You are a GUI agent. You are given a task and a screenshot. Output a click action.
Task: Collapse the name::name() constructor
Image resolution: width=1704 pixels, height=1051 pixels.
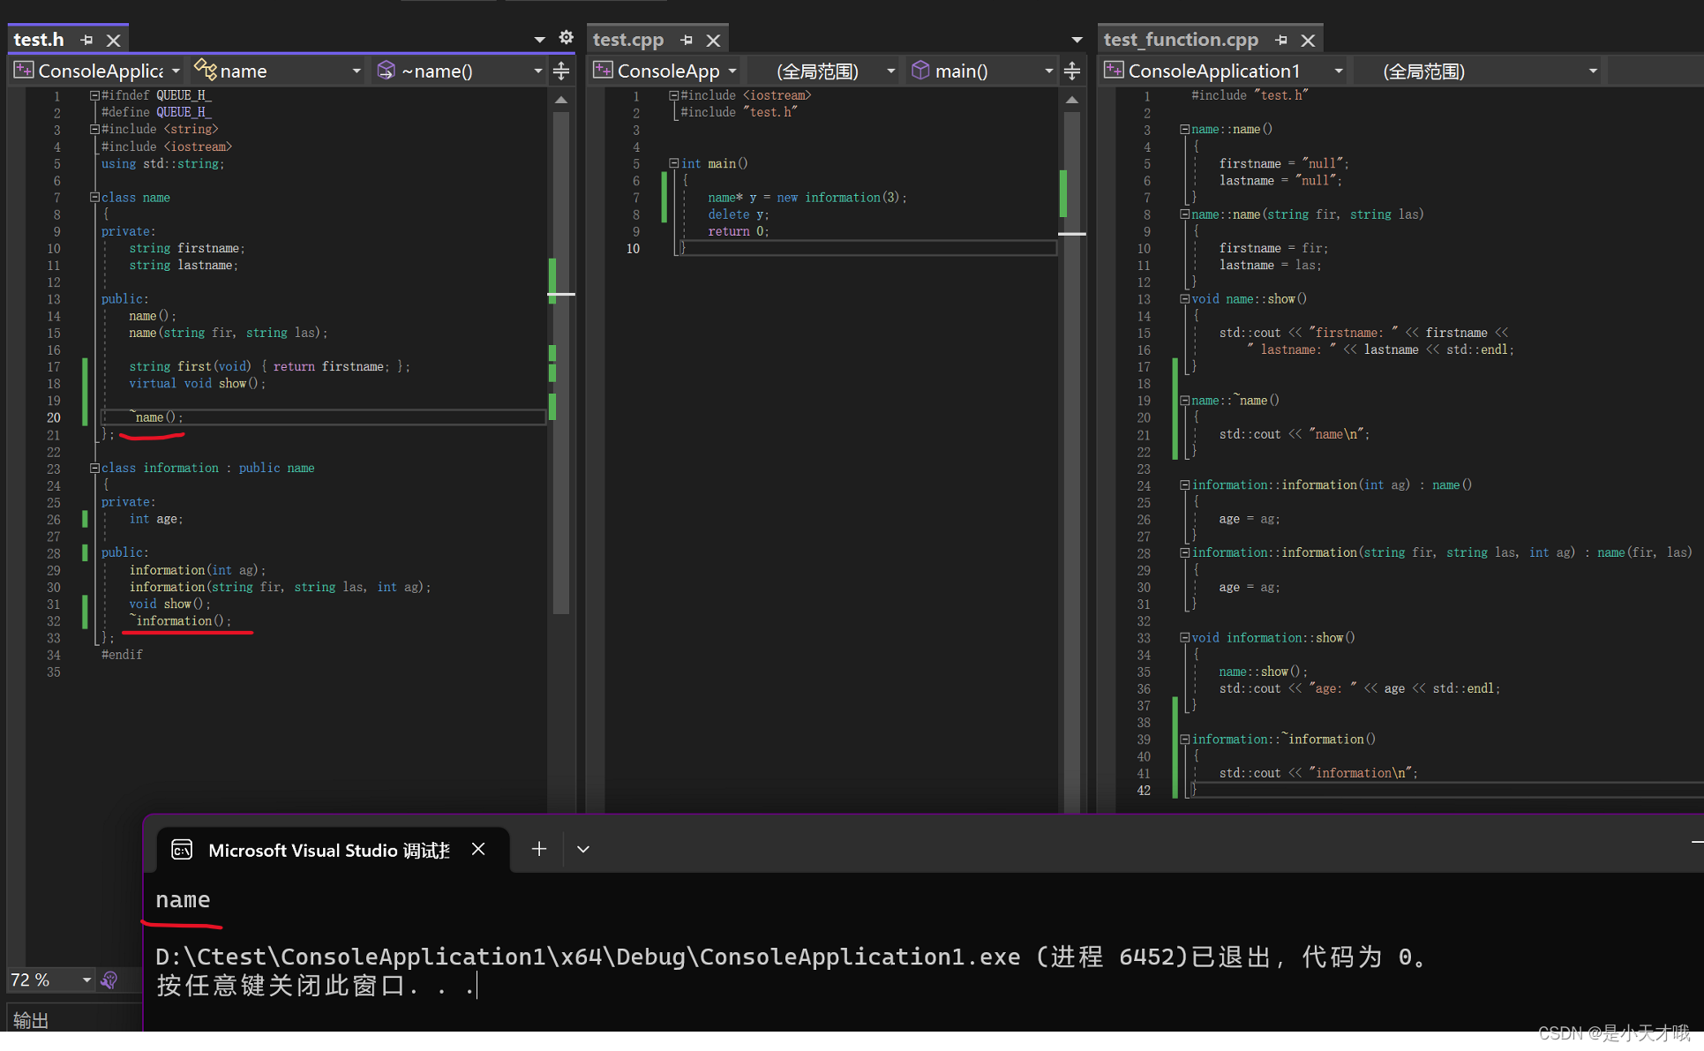pyautogui.click(x=1185, y=130)
